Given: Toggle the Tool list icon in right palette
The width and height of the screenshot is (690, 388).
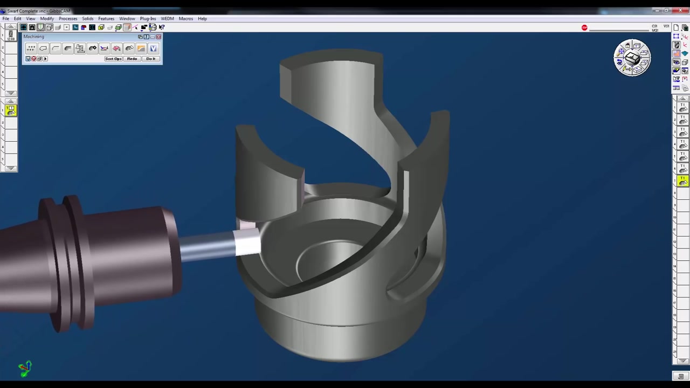Looking at the screenshot, I should pyautogui.click(x=677, y=45).
